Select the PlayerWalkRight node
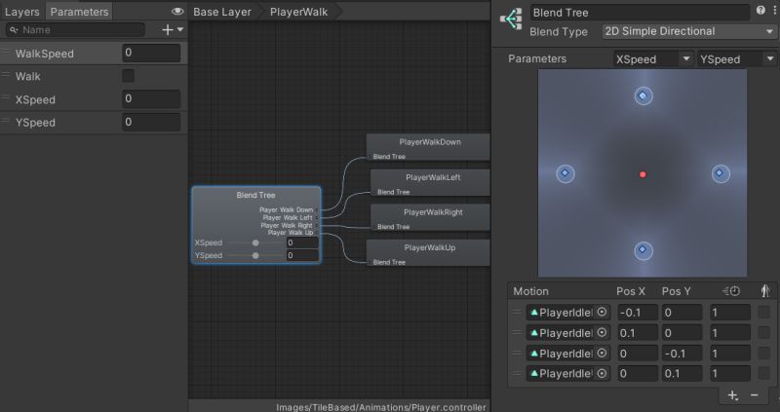780x412 pixels. pos(430,217)
